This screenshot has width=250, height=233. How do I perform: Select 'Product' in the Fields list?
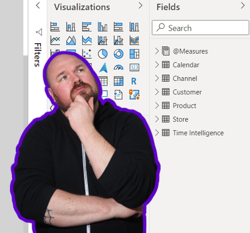(x=184, y=105)
